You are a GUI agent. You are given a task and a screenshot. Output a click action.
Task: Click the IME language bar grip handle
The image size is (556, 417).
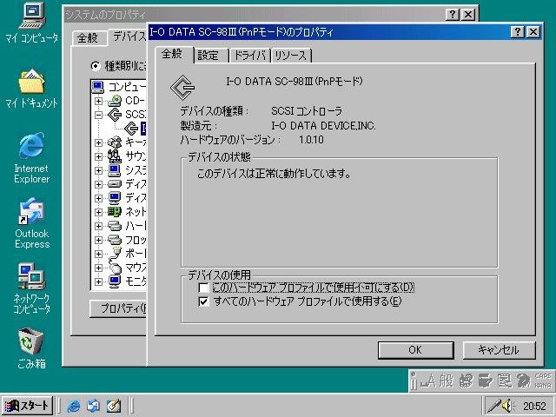tap(413, 381)
